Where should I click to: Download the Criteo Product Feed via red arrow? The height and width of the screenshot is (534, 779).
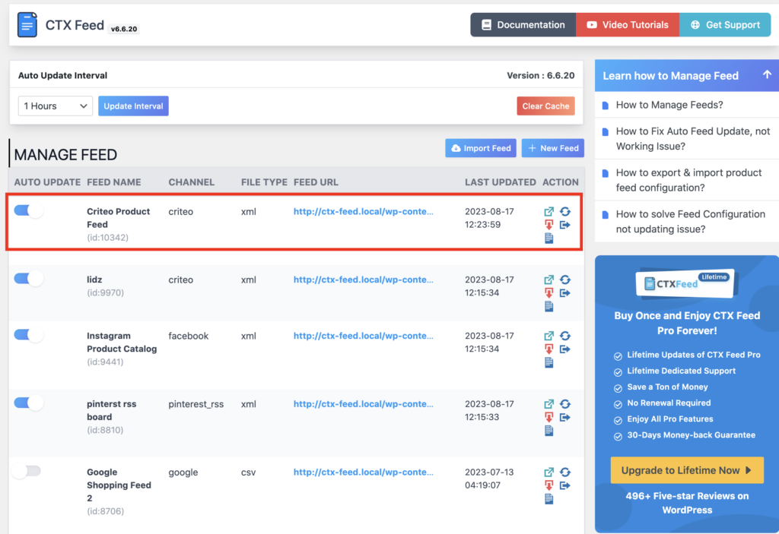click(x=548, y=225)
